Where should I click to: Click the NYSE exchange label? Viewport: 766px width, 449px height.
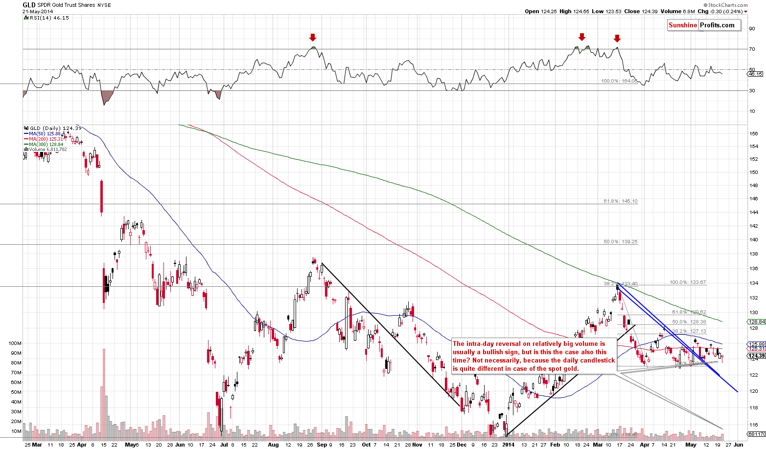(103, 5)
